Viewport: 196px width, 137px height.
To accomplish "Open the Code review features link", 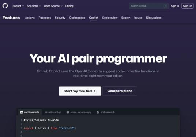I will [110, 18].
